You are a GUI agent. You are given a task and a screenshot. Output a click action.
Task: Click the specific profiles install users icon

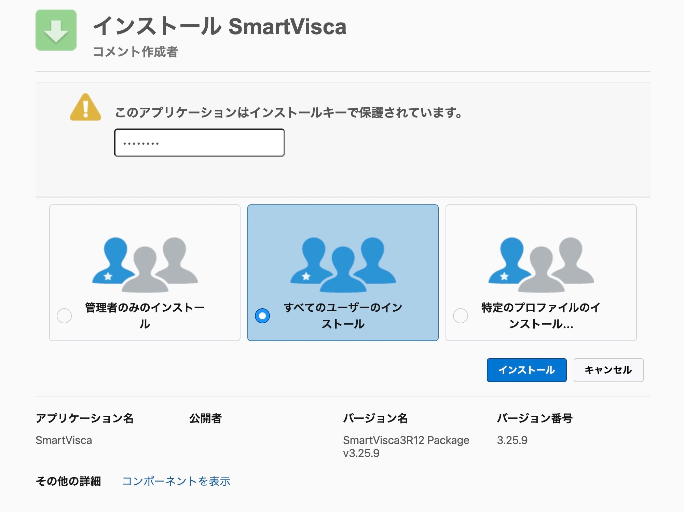point(541,265)
